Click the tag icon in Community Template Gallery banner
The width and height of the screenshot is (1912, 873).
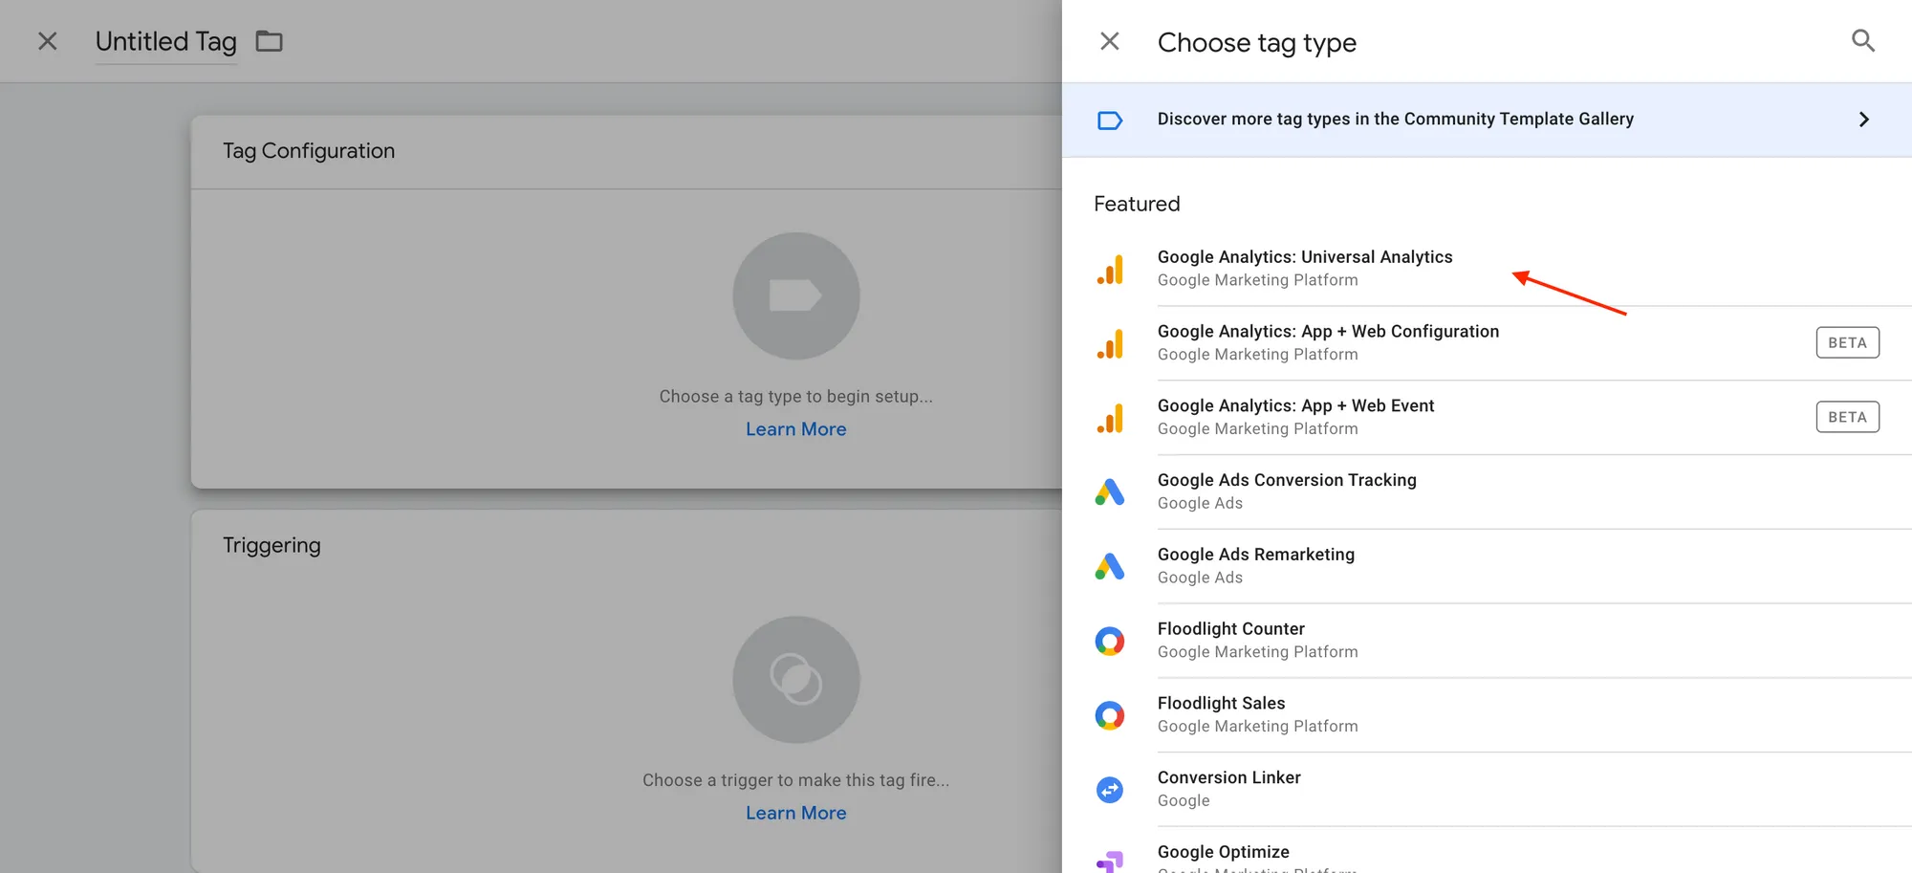click(x=1110, y=120)
